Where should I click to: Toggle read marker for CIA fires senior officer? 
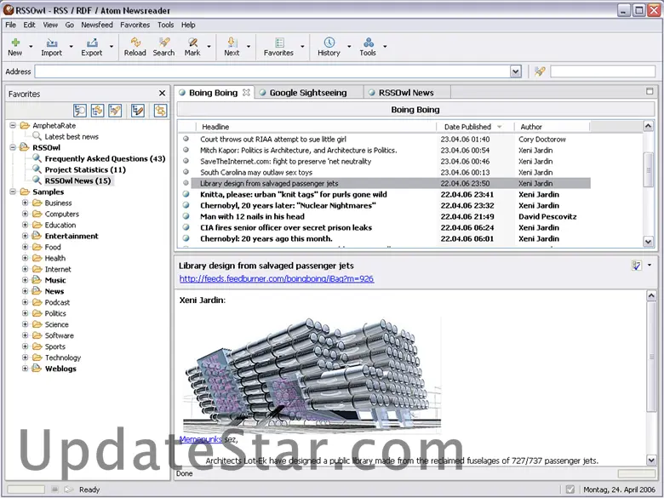click(186, 227)
